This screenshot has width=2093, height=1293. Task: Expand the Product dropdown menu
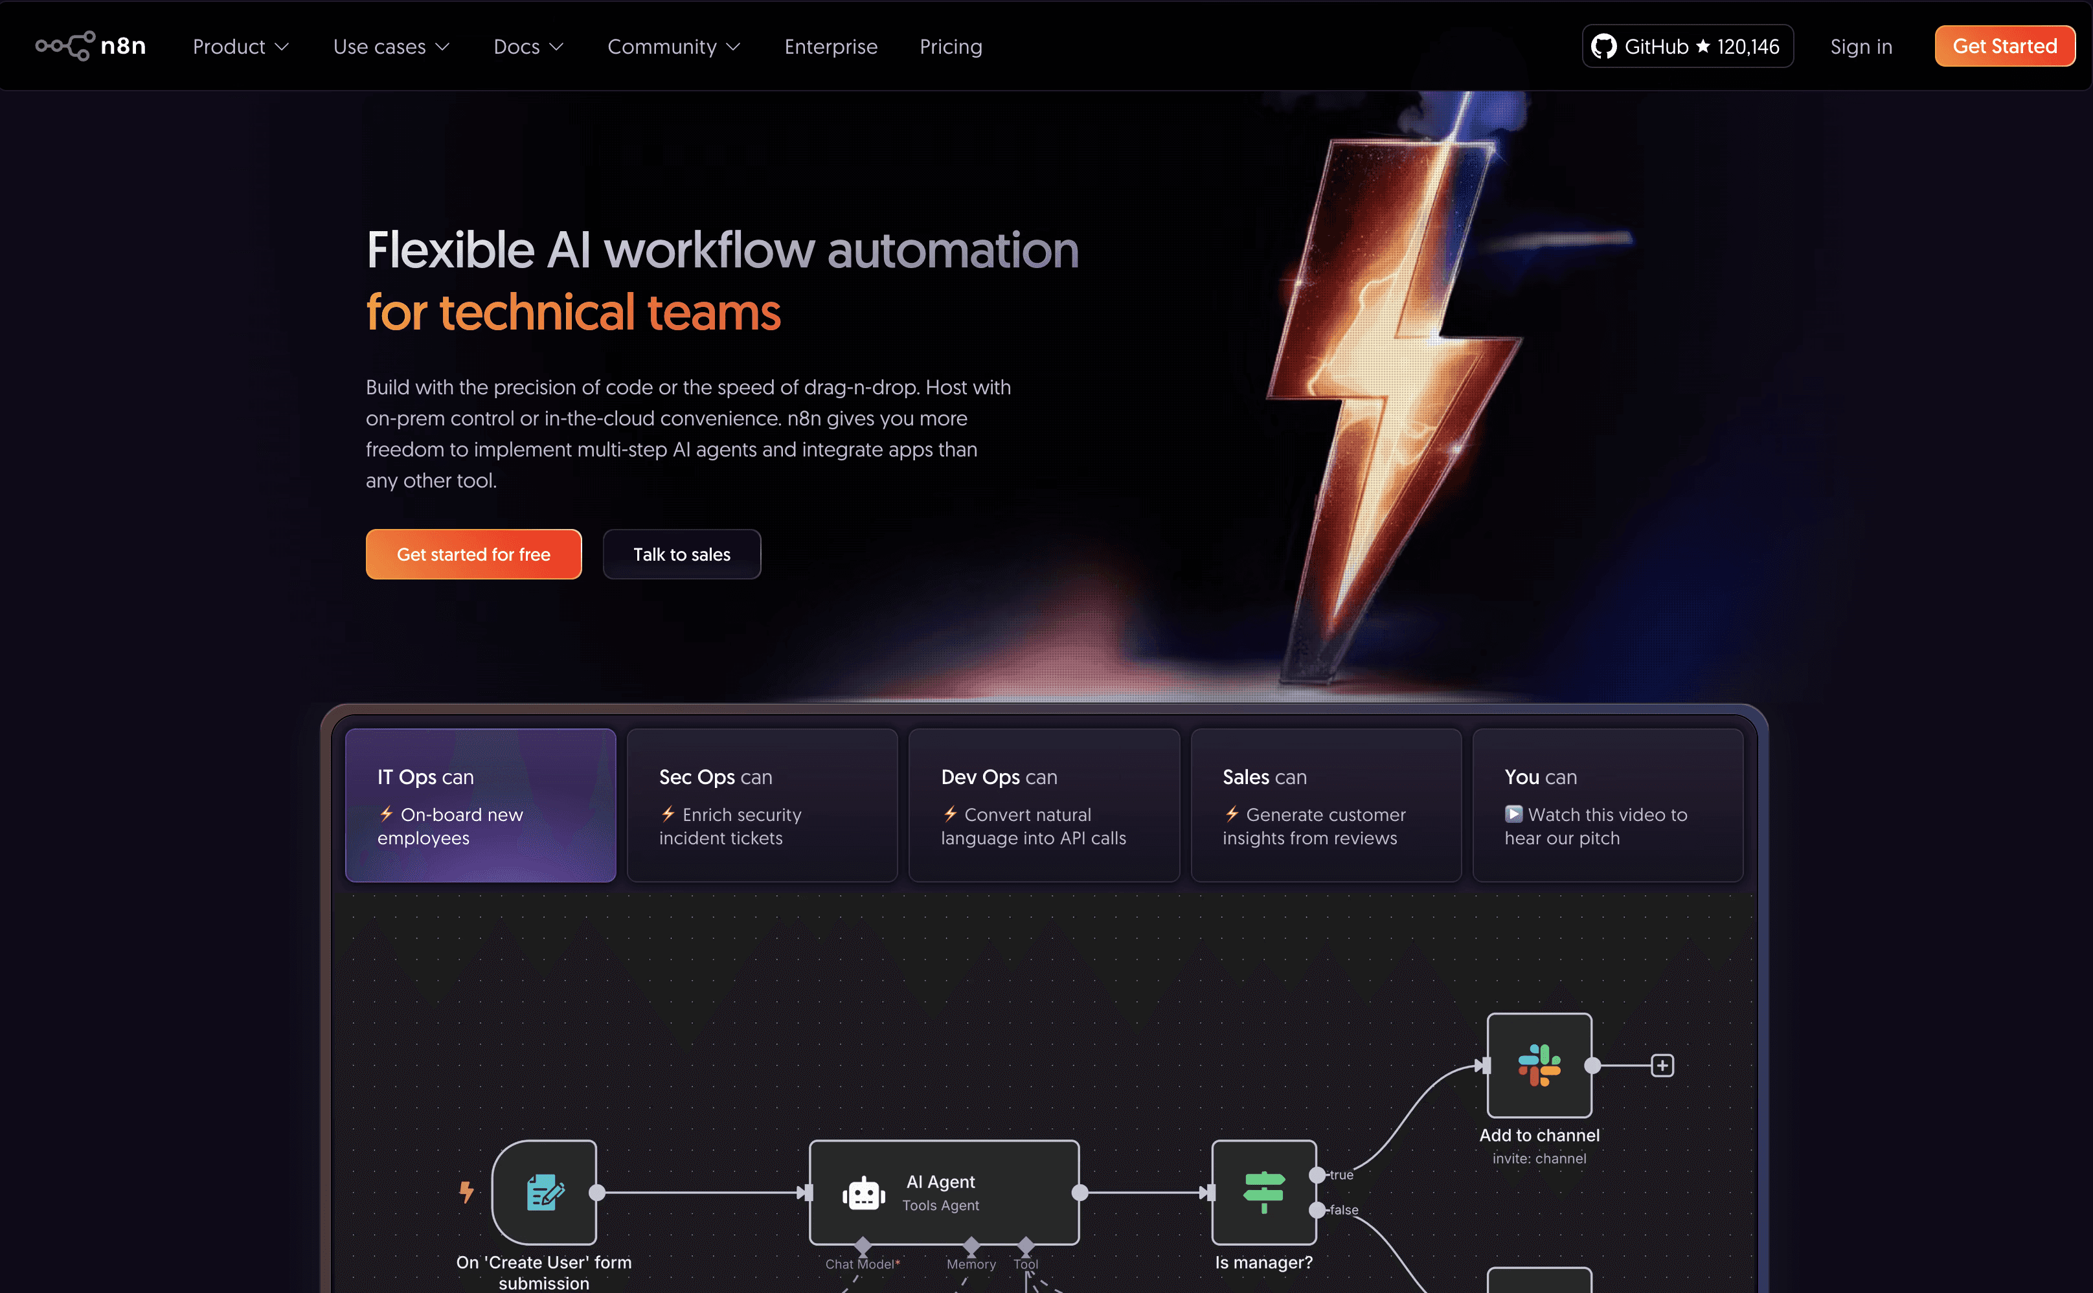(x=241, y=46)
